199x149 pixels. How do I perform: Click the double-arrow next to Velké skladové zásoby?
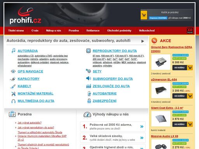pyautogui.click(x=142, y=138)
